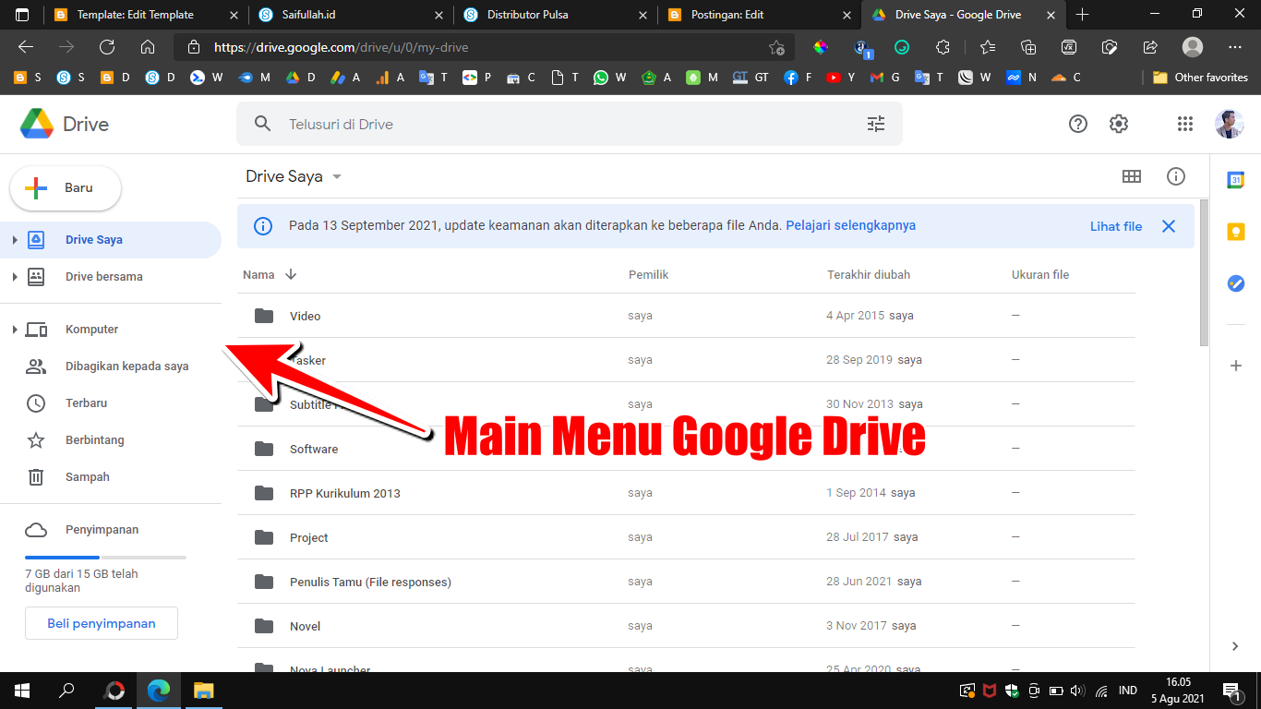
Task: Open the Windows Start menu
Action: point(21,691)
